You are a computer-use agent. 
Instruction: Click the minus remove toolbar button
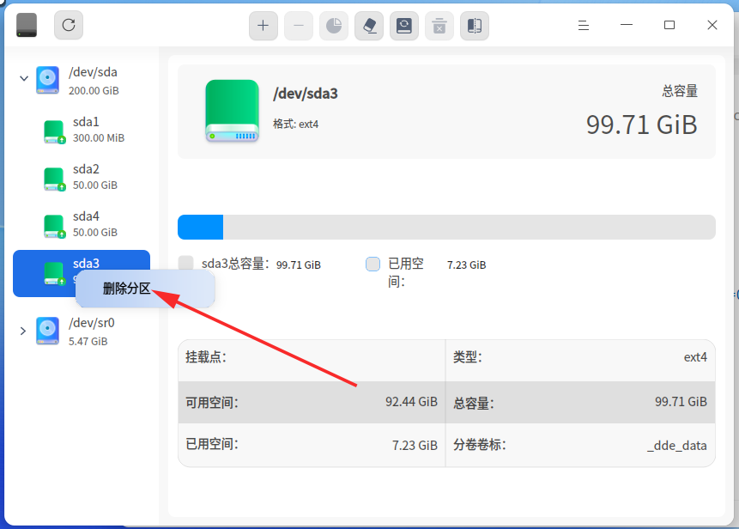pos(299,26)
